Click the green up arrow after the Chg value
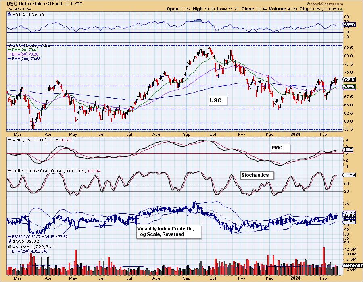The image size is (363, 282). 341,9
